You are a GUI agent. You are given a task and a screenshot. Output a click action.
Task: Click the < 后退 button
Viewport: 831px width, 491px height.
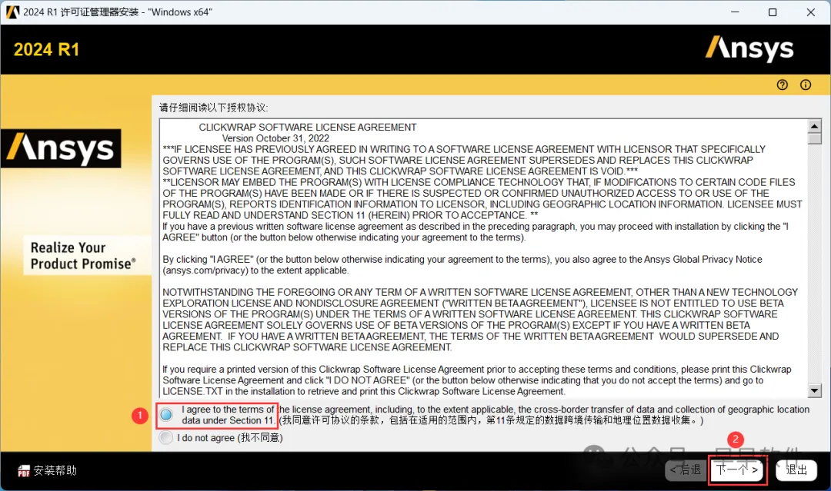coord(686,469)
